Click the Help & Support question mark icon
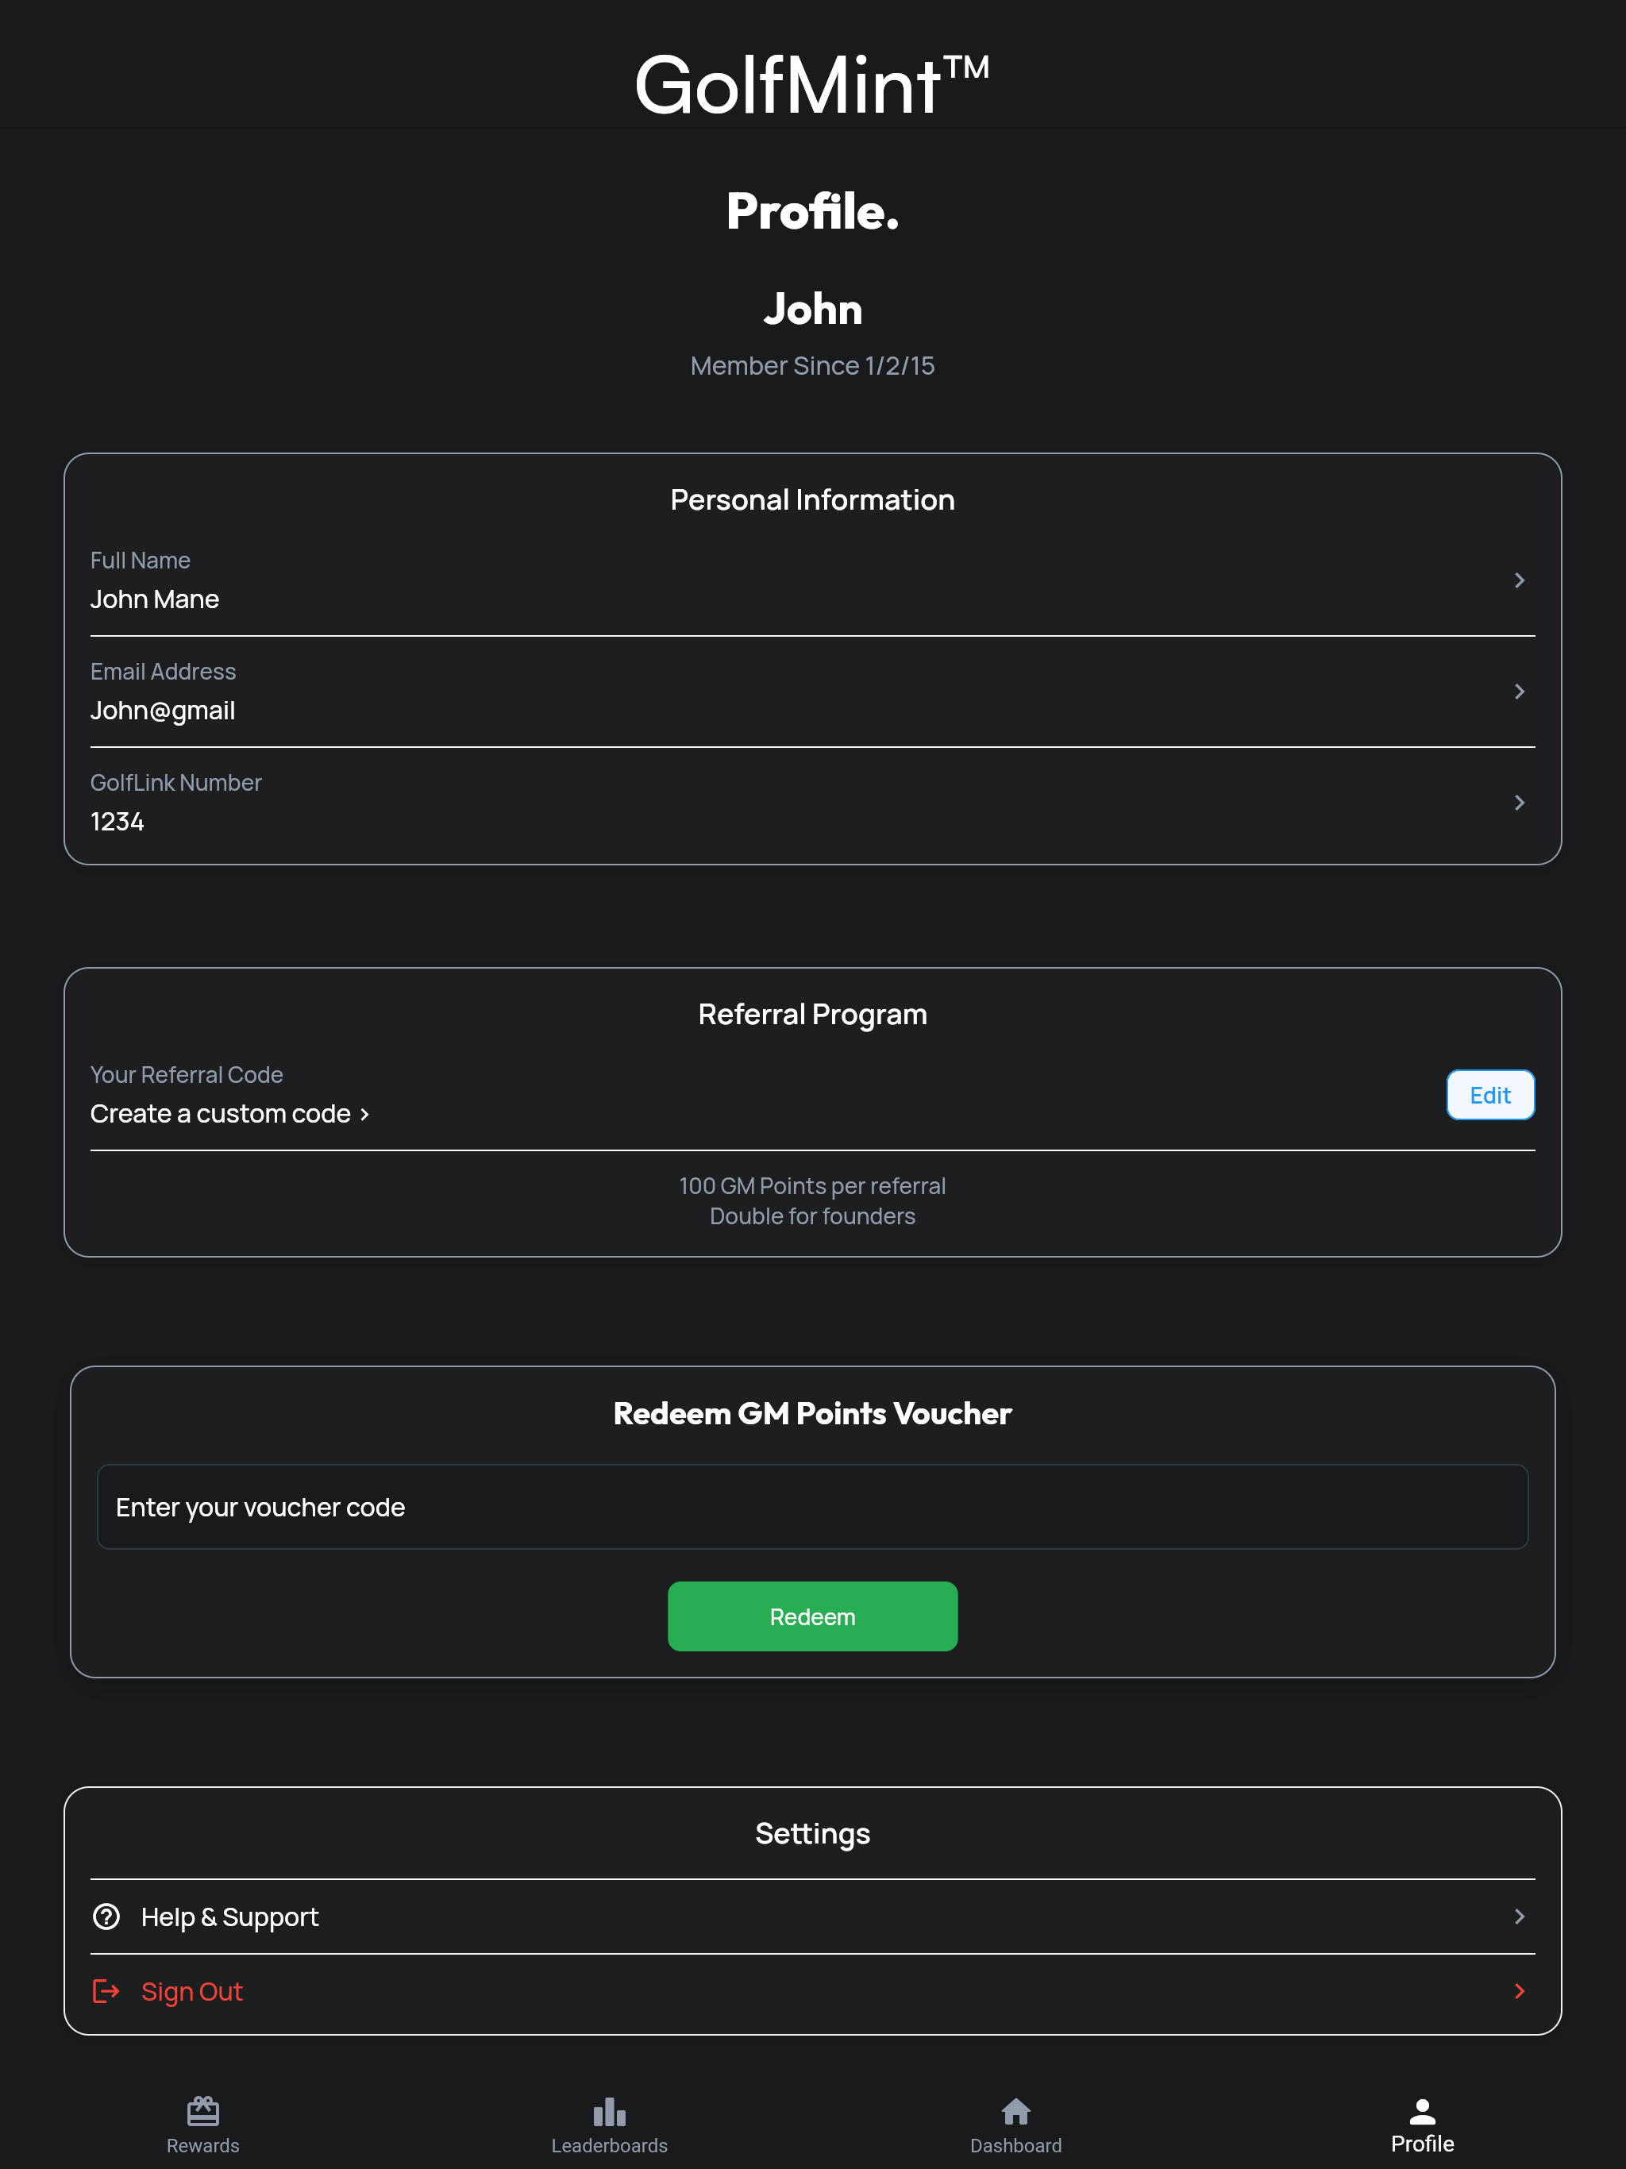The height and width of the screenshot is (2169, 1626). click(106, 1916)
